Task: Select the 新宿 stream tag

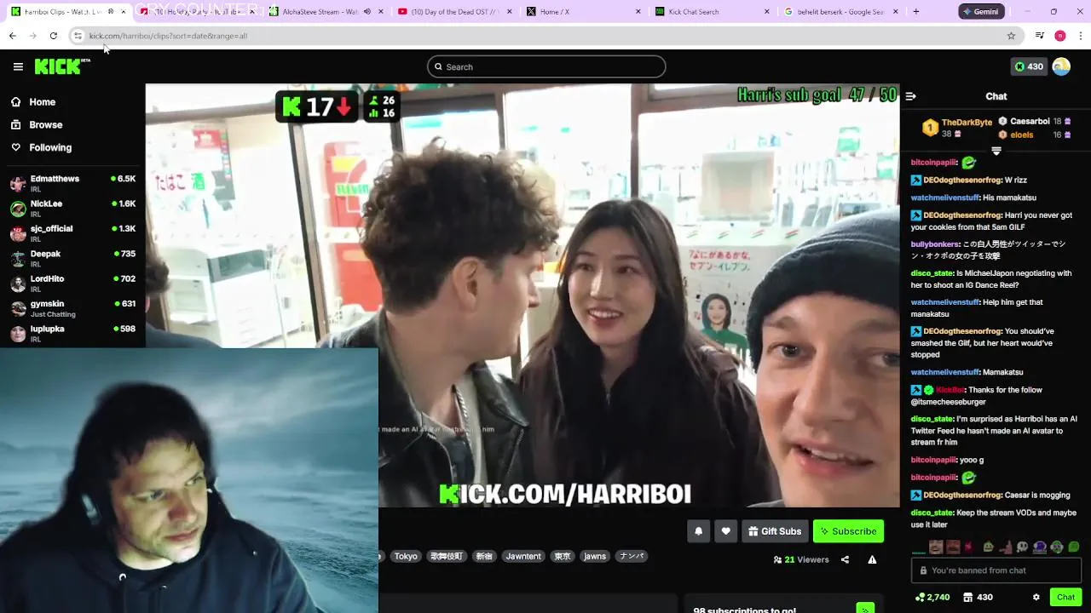Action: tap(484, 556)
